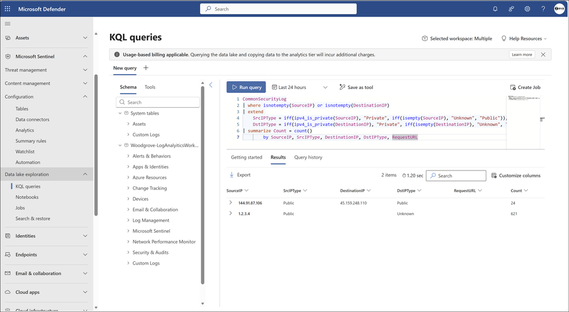This screenshot has width=569, height=312.
Task: Collapse System tables tree node
Action: pyautogui.click(x=120, y=113)
